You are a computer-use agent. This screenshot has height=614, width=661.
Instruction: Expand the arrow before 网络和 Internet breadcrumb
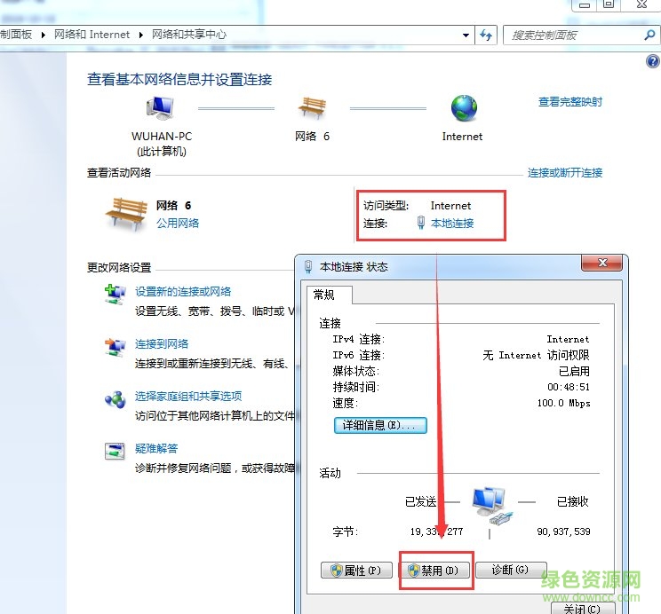[43, 35]
